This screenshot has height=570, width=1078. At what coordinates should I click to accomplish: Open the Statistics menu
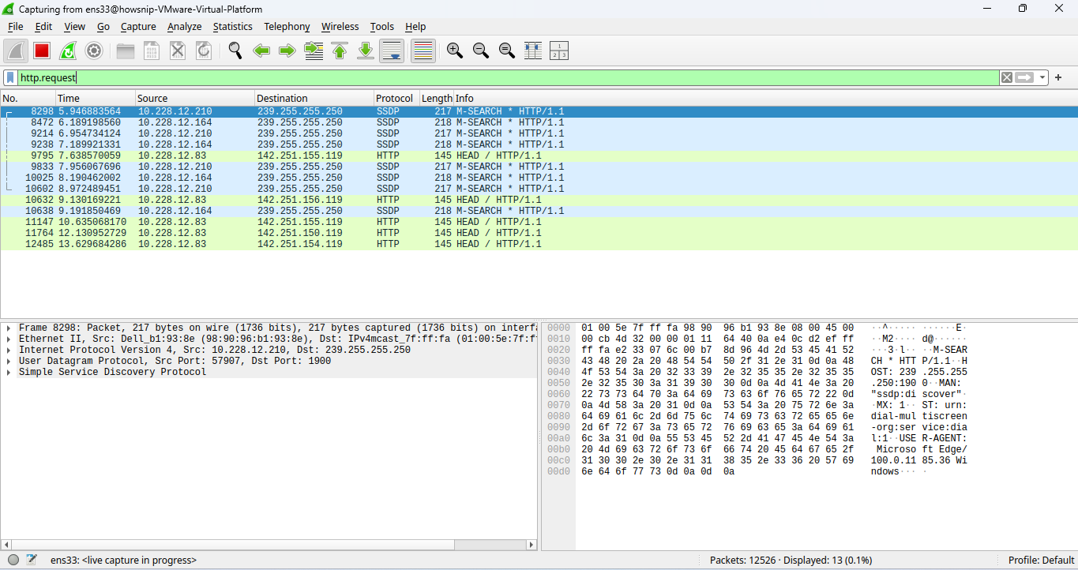coord(232,26)
